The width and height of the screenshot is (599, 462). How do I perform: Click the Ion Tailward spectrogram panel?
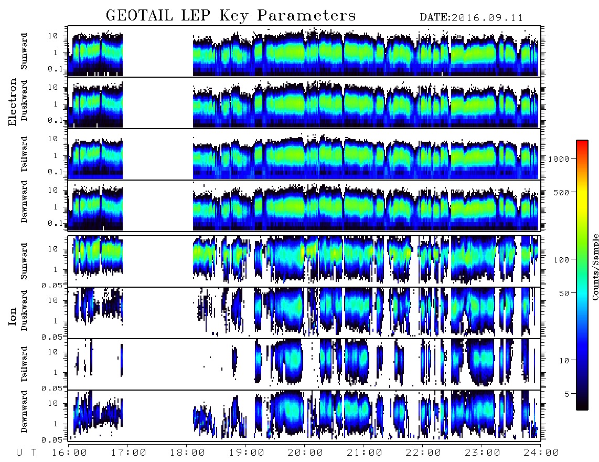point(304,364)
